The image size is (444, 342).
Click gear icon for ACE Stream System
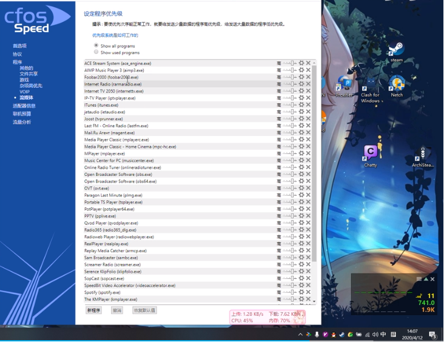pyautogui.click(x=301, y=63)
